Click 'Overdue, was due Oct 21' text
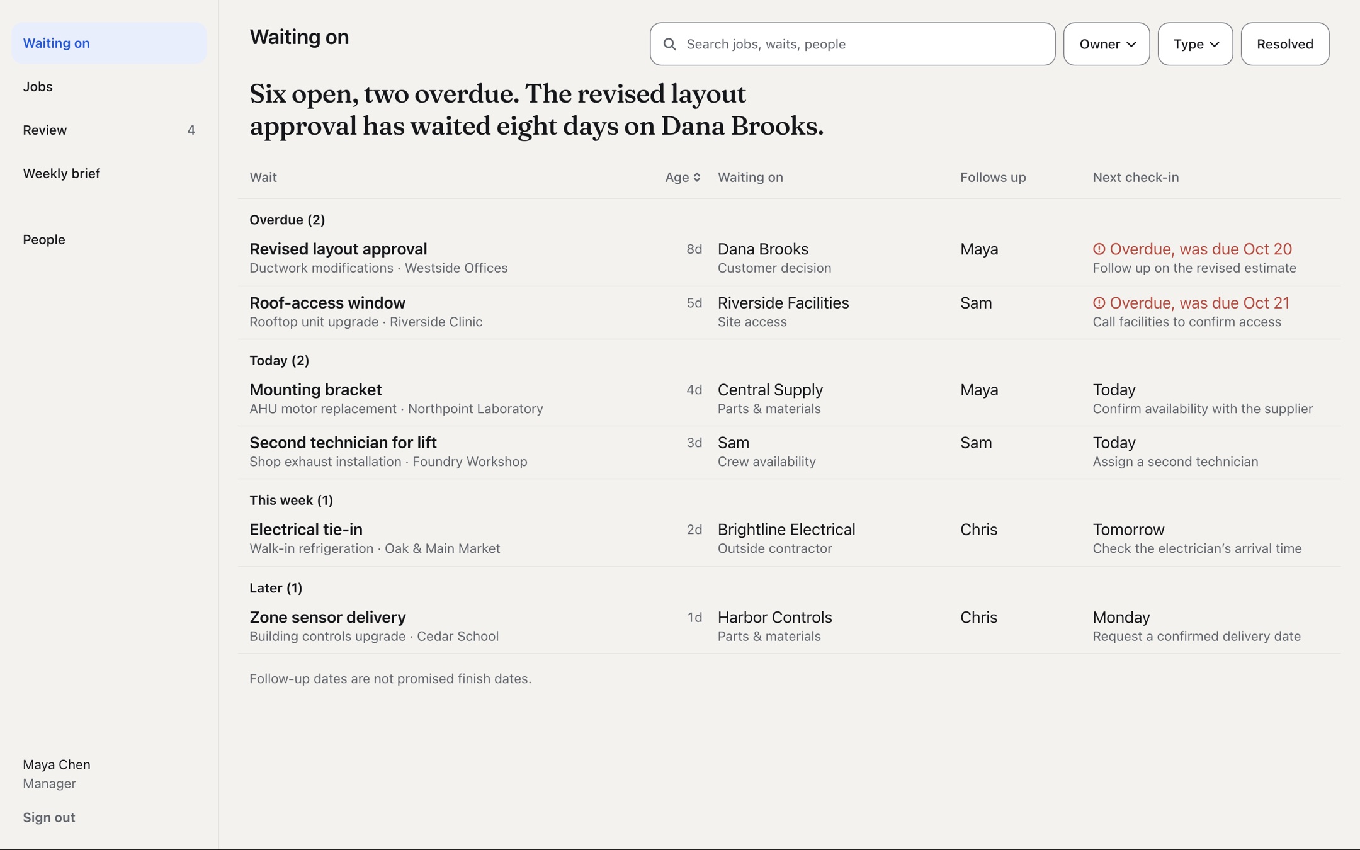 pos(1199,303)
